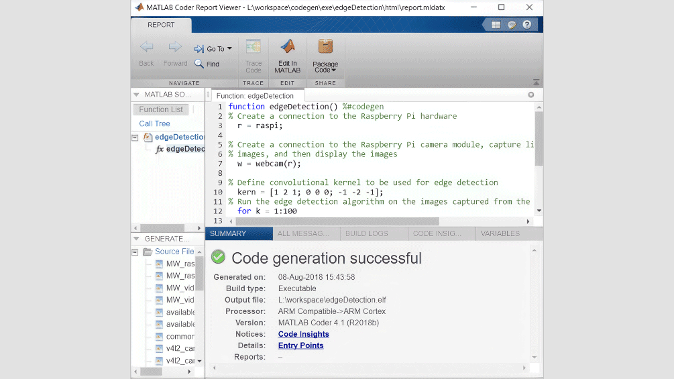The height and width of the screenshot is (379, 674).
Task: Collapse the Source Files folder tree
Action: pyautogui.click(x=135, y=252)
